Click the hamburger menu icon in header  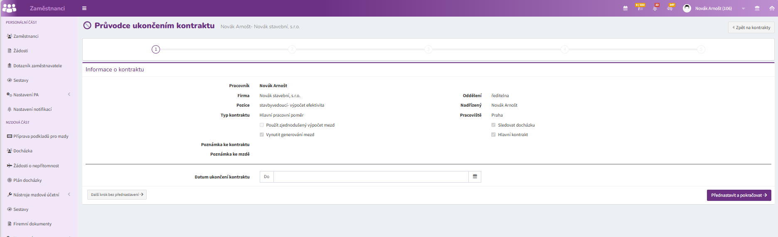click(84, 8)
